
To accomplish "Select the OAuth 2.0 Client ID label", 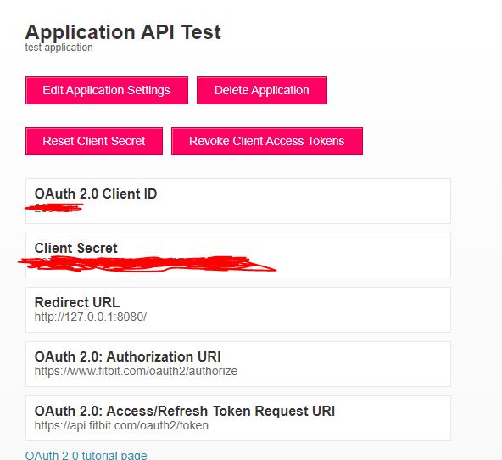I will click(x=96, y=194).
